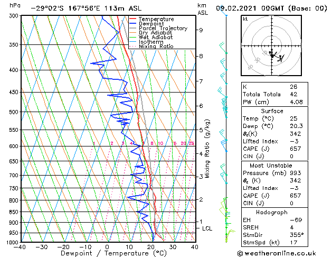The height and width of the screenshot is (257, 332).
Task: Open the weatheronline.co.uk credit link
Action: (277, 253)
